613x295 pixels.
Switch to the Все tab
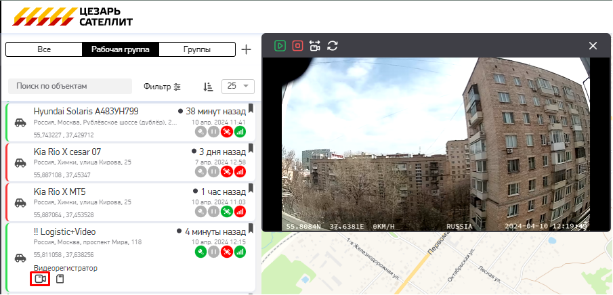[44, 49]
